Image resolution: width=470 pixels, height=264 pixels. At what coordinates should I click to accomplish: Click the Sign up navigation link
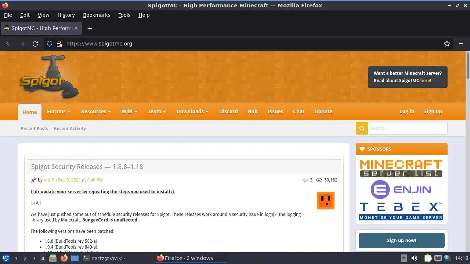(x=433, y=111)
